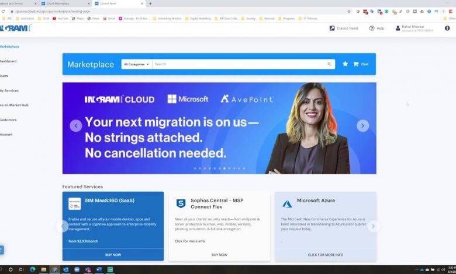Image resolution: width=456 pixels, height=274 pixels.
Task: Click the Help question mark icon
Action: (372, 28)
